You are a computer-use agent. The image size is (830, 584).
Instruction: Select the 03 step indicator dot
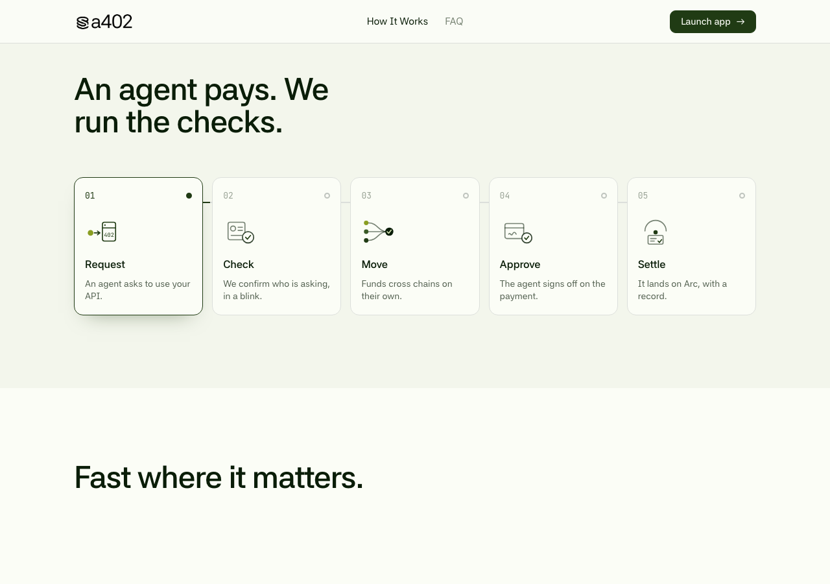pyautogui.click(x=466, y=195)
